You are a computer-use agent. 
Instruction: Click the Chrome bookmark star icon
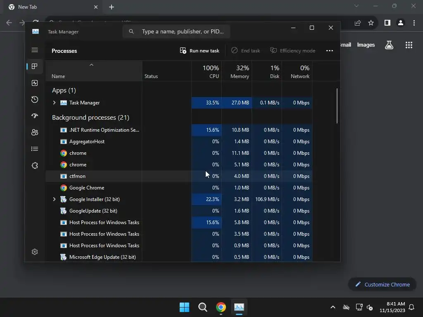pos(371,23)
